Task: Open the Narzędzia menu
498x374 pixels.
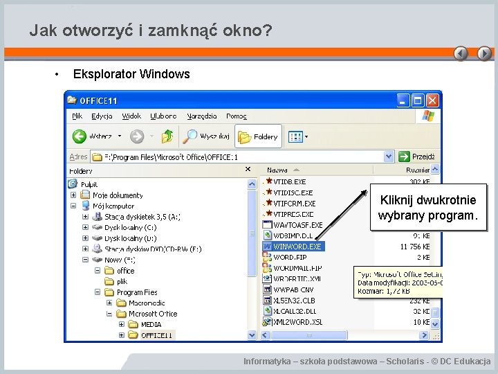Action: [202, 116]
